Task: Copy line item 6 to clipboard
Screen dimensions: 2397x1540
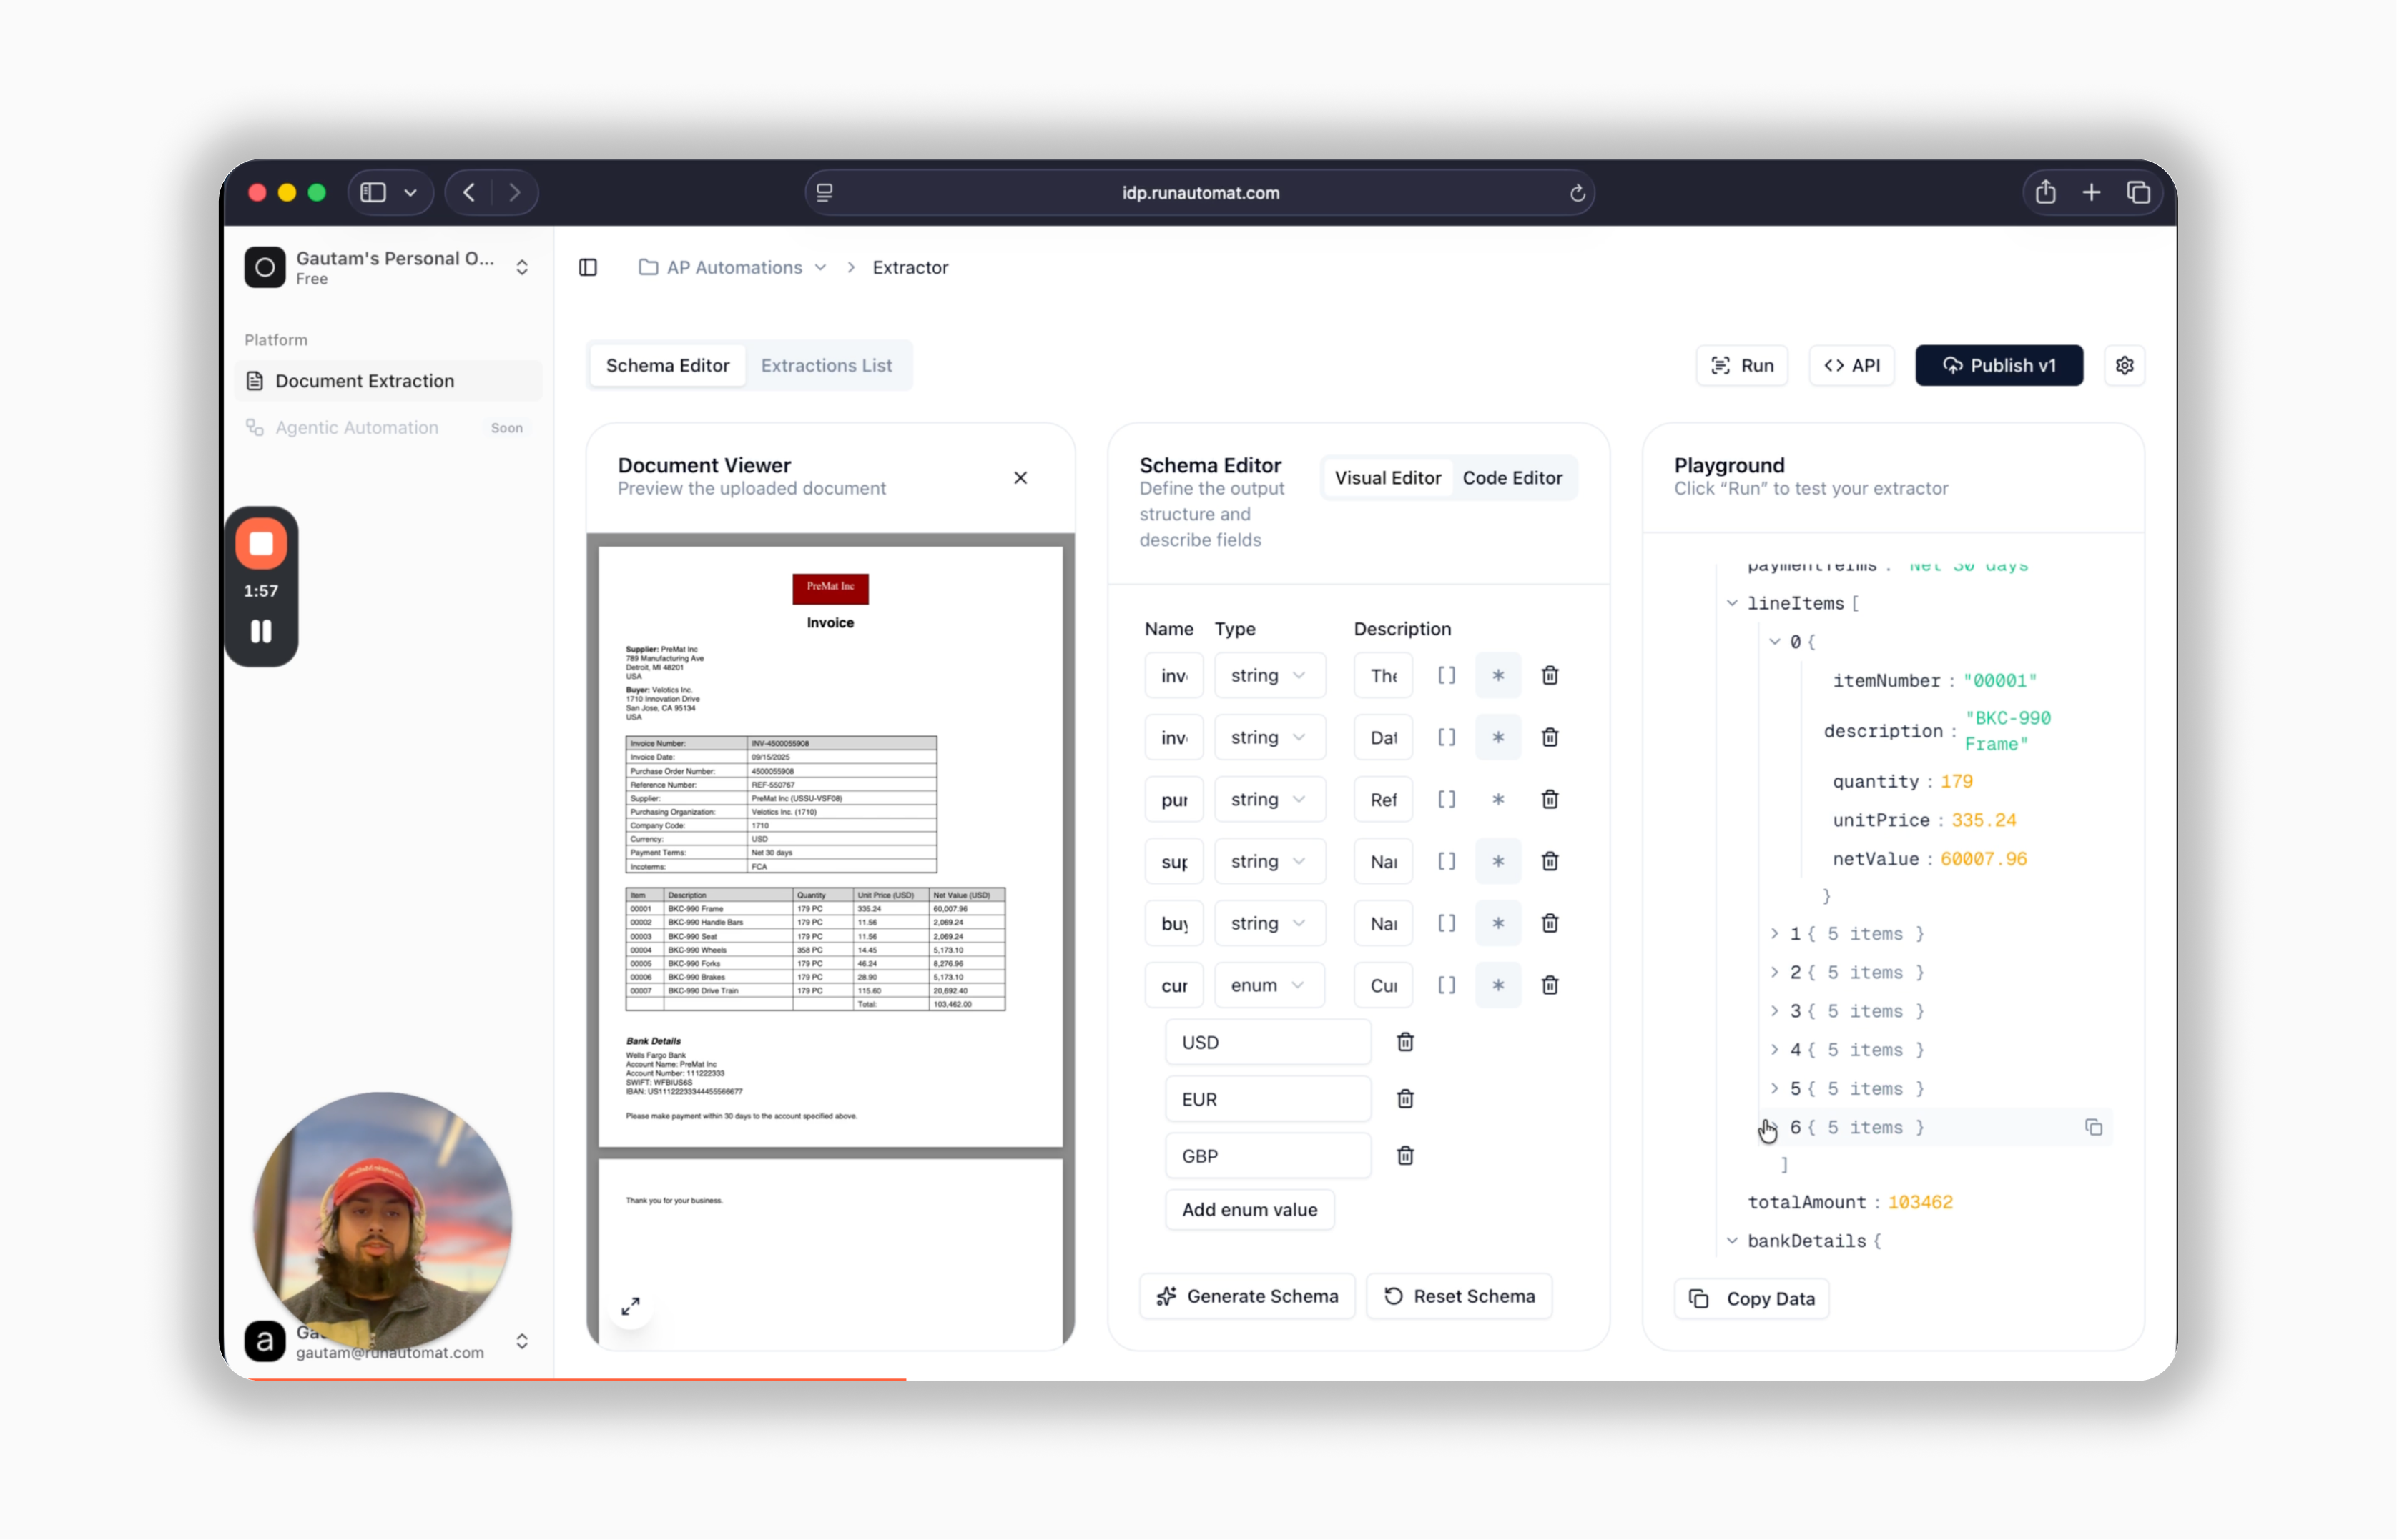Action: pyautogui.click(x=2093, y=1127)
